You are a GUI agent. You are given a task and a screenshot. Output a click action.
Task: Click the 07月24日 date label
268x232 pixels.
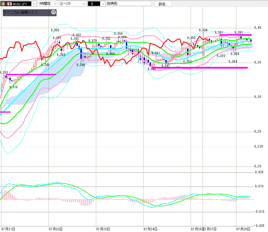[x=150, y=229]
